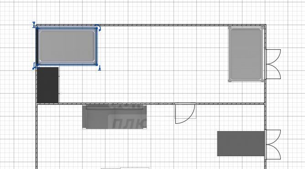This screenshot has height=169, width=305.
Task: Click the elevation down-arrow handle below the selected bed
Action: [100, 68]
